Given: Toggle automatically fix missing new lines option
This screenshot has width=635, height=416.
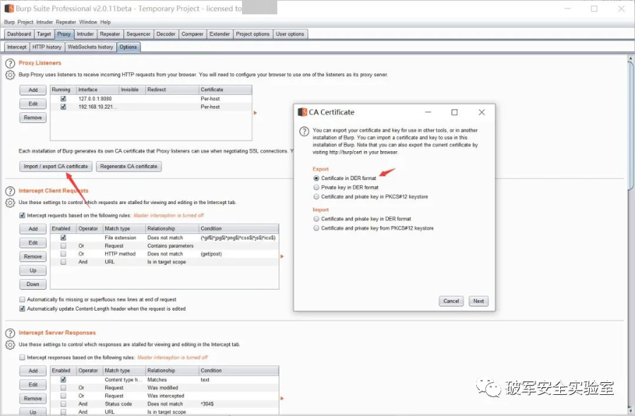Looking at the screenshot, I should coord(23,299).
